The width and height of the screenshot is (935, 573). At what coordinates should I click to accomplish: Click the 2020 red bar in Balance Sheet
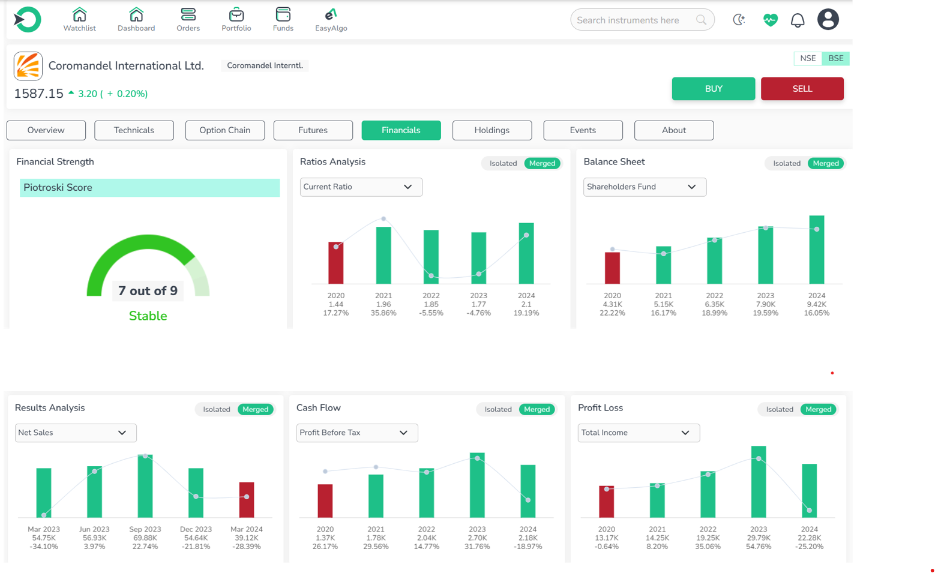pos(612,268)
